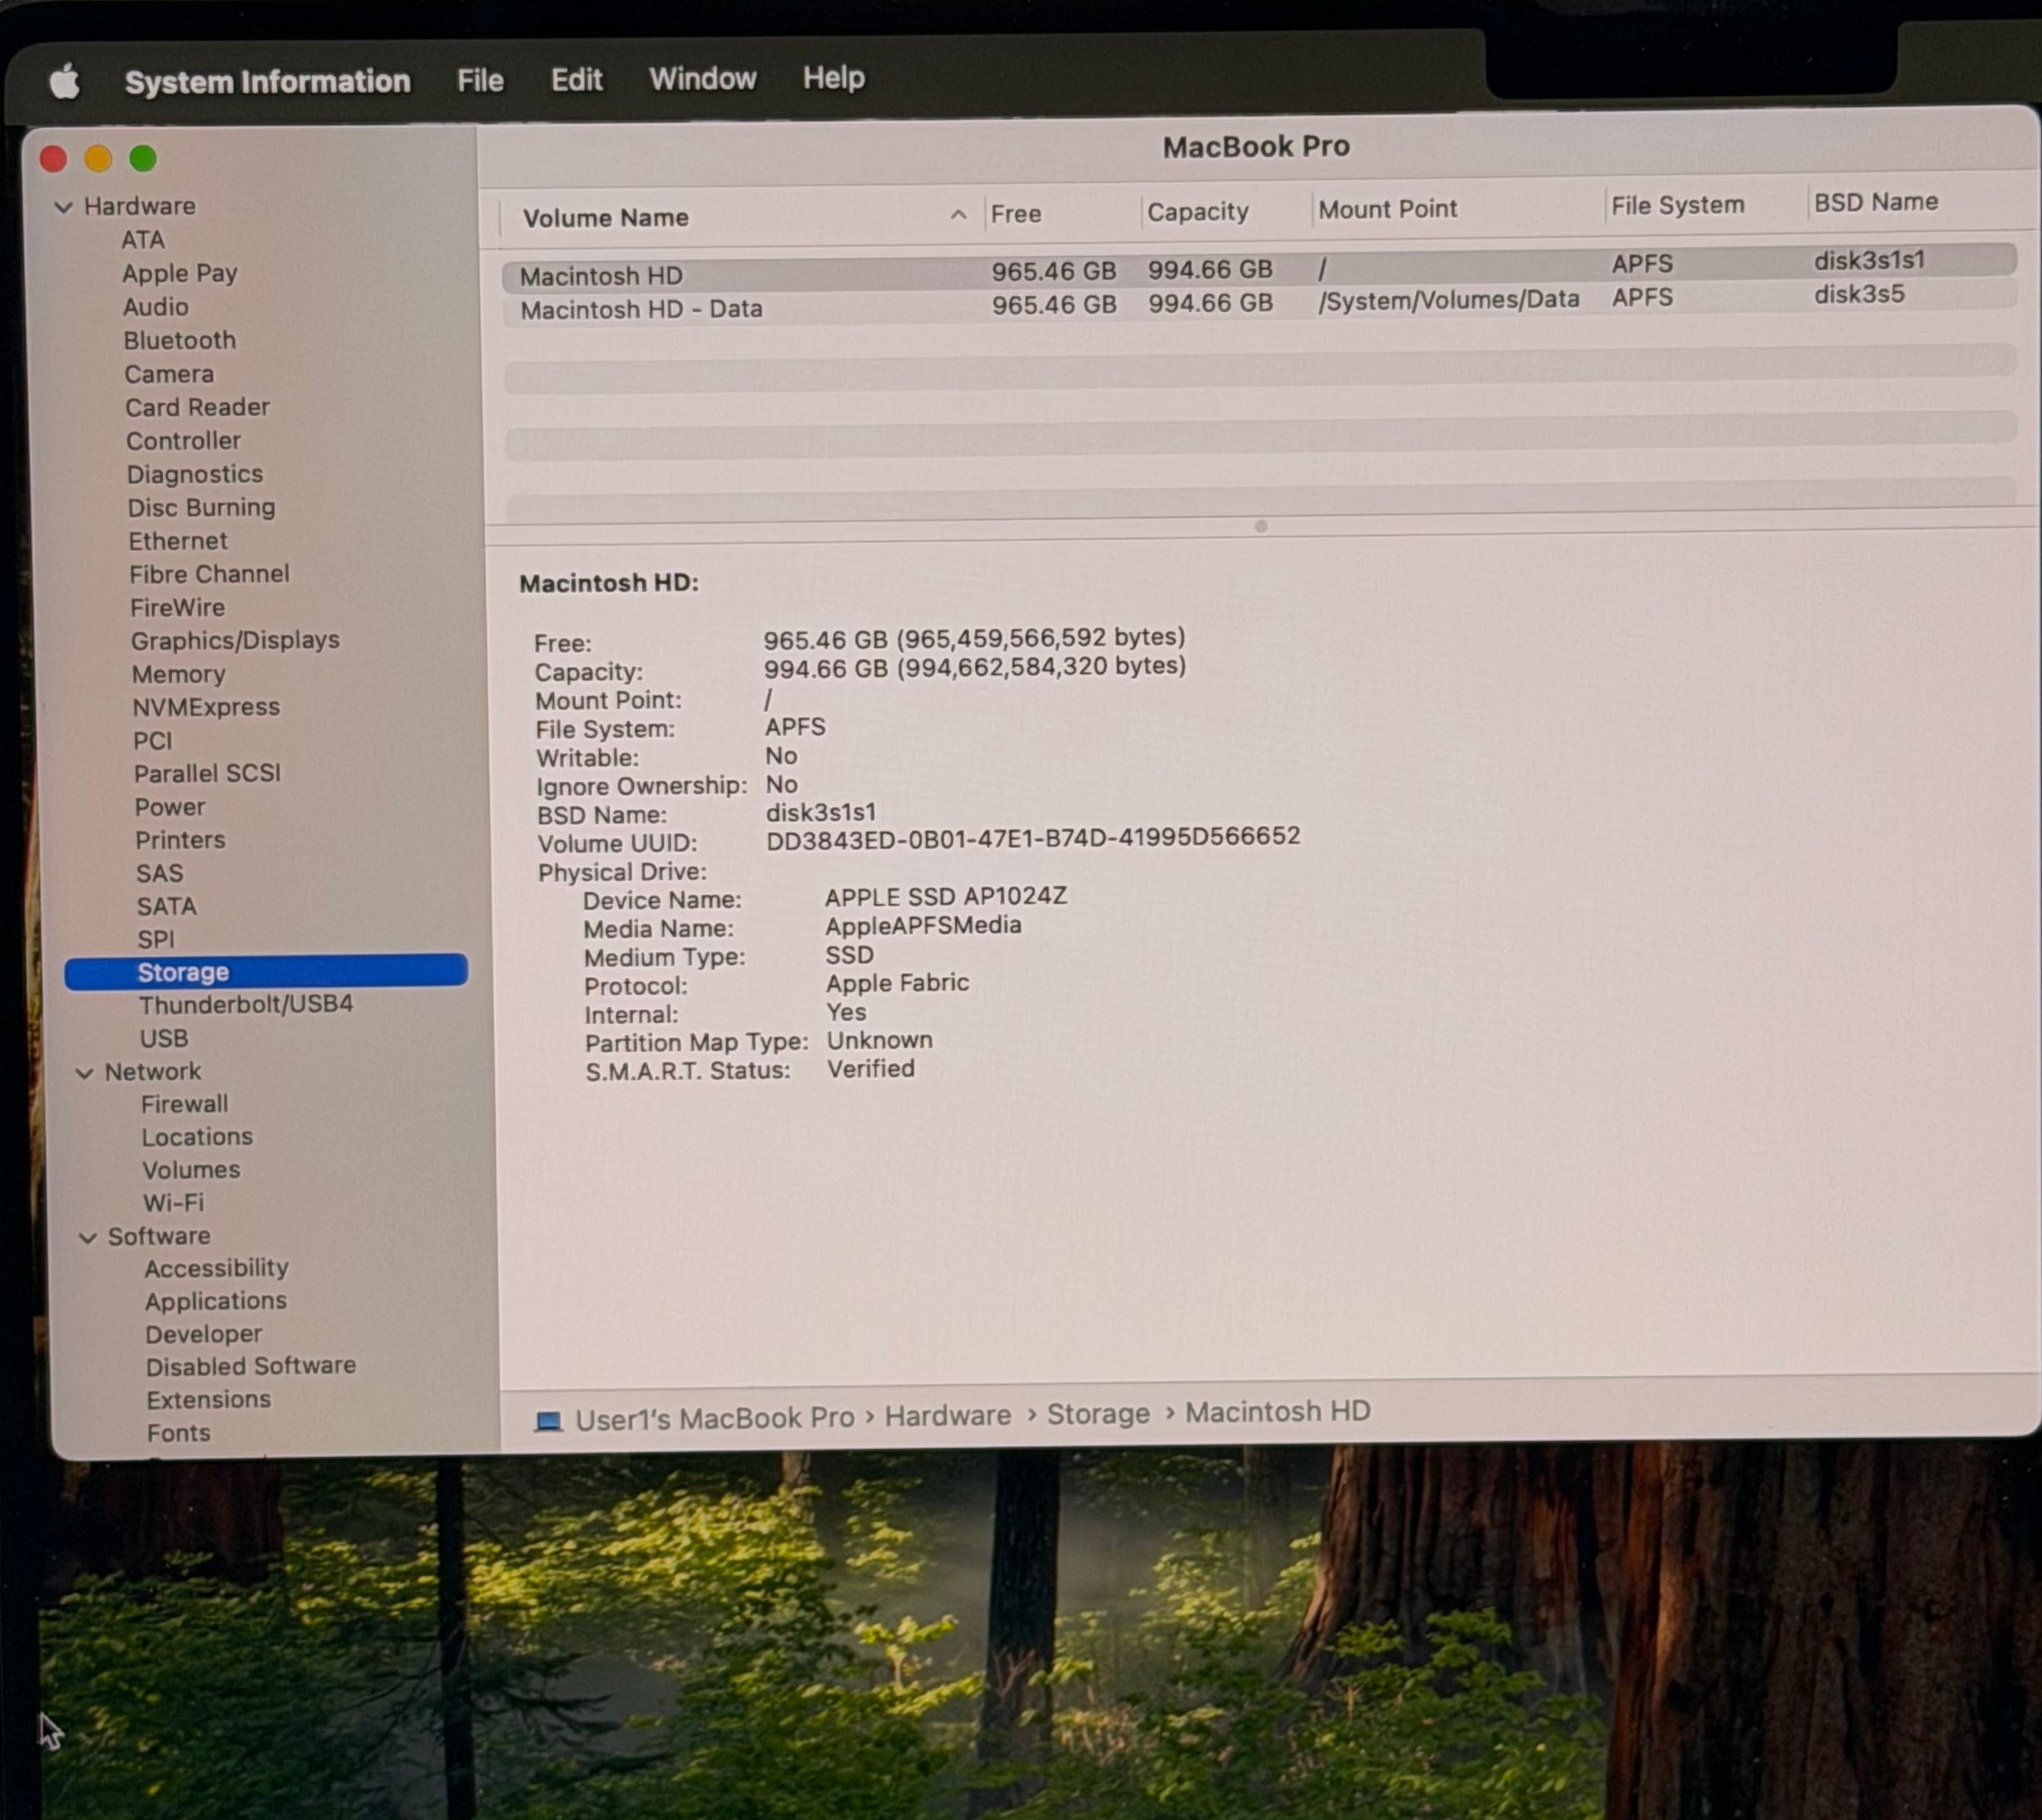Open the Window menu

tap(702, 78)
